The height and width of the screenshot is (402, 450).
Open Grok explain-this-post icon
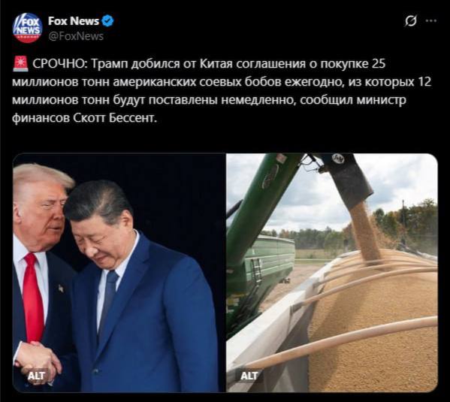411,21
